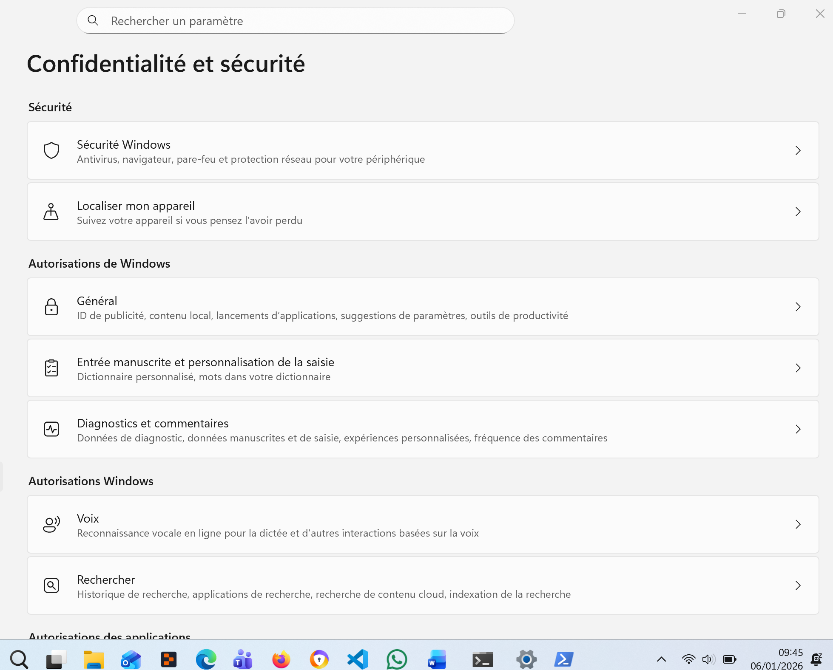The width and height of the screenshot is (833, 670).
Task: Click the Voix speech icon
Action: point(51,524)
